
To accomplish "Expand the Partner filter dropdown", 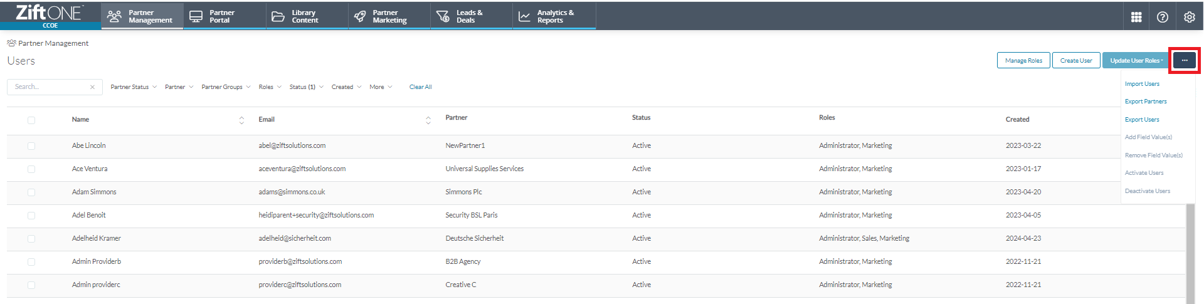I will click(179, 87).
